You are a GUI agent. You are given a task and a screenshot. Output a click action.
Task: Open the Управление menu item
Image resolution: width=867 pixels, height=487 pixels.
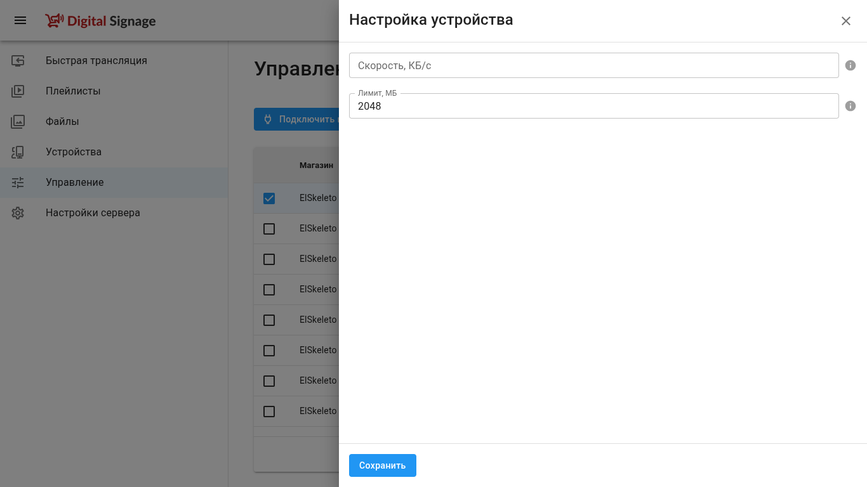coord(74,183)
